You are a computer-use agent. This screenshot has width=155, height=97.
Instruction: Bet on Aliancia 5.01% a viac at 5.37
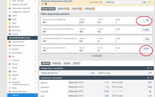tap(132, 83)
